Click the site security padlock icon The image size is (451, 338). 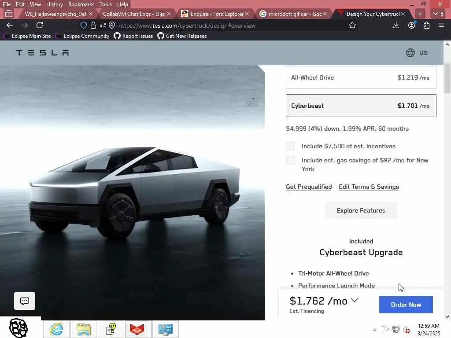tap(93, 25)
